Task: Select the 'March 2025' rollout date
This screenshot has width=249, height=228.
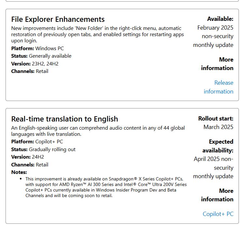Action: click(218, 127)
